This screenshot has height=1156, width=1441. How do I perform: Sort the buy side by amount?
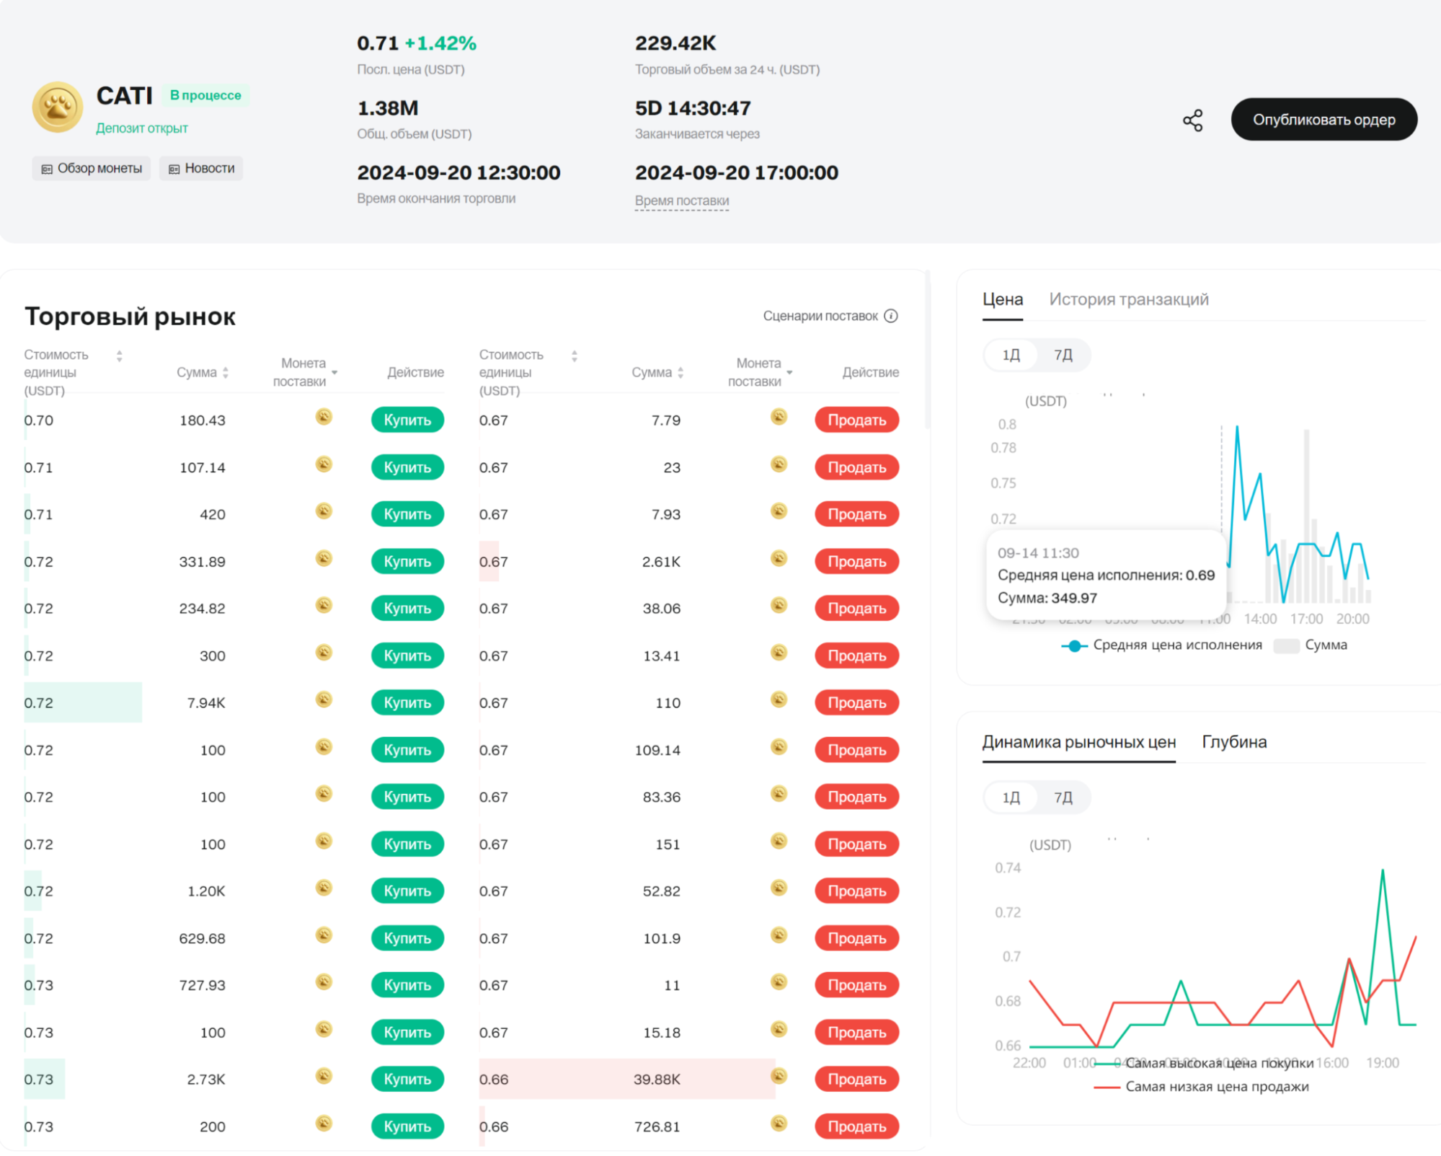click(226, 372)
